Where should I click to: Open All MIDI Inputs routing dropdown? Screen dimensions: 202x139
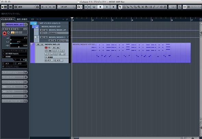click(x=15, y=54)
